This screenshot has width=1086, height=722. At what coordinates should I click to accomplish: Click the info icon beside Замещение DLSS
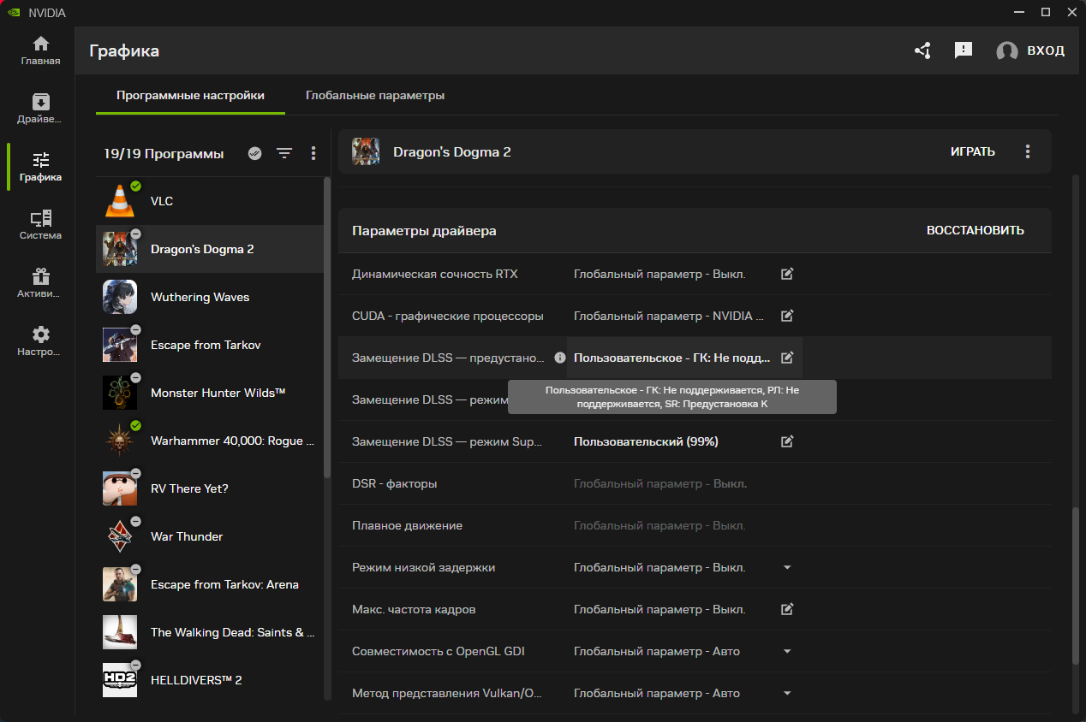559,358
